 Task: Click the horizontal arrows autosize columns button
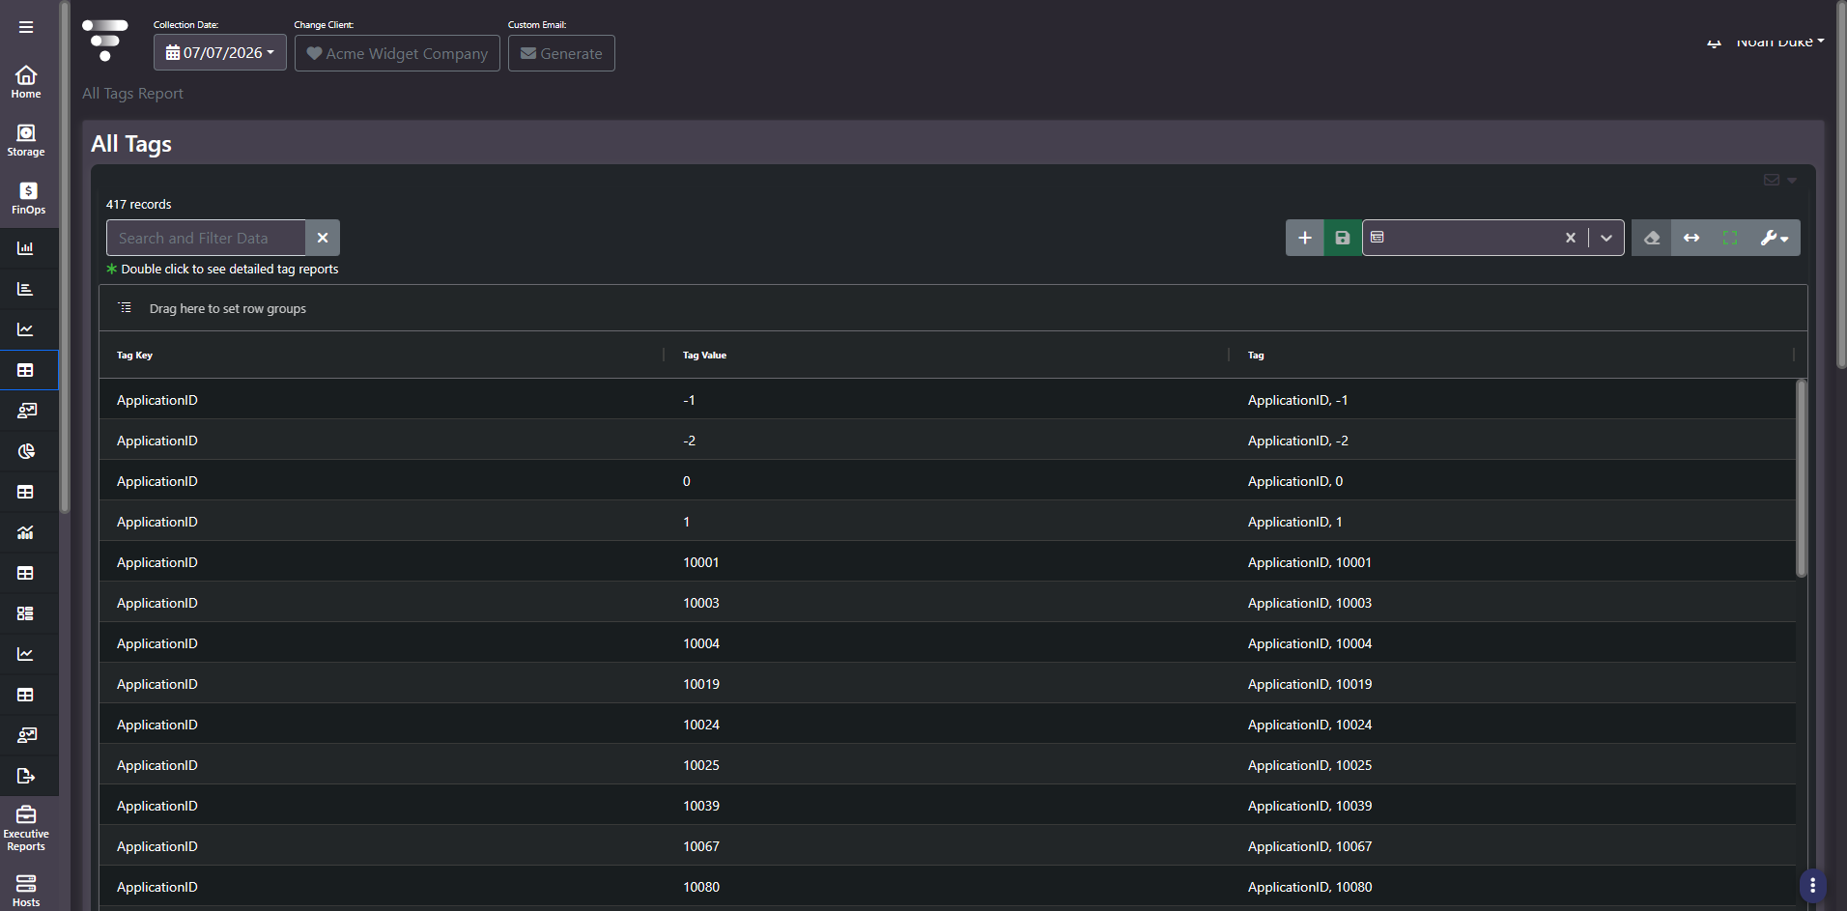[1691, 238]
